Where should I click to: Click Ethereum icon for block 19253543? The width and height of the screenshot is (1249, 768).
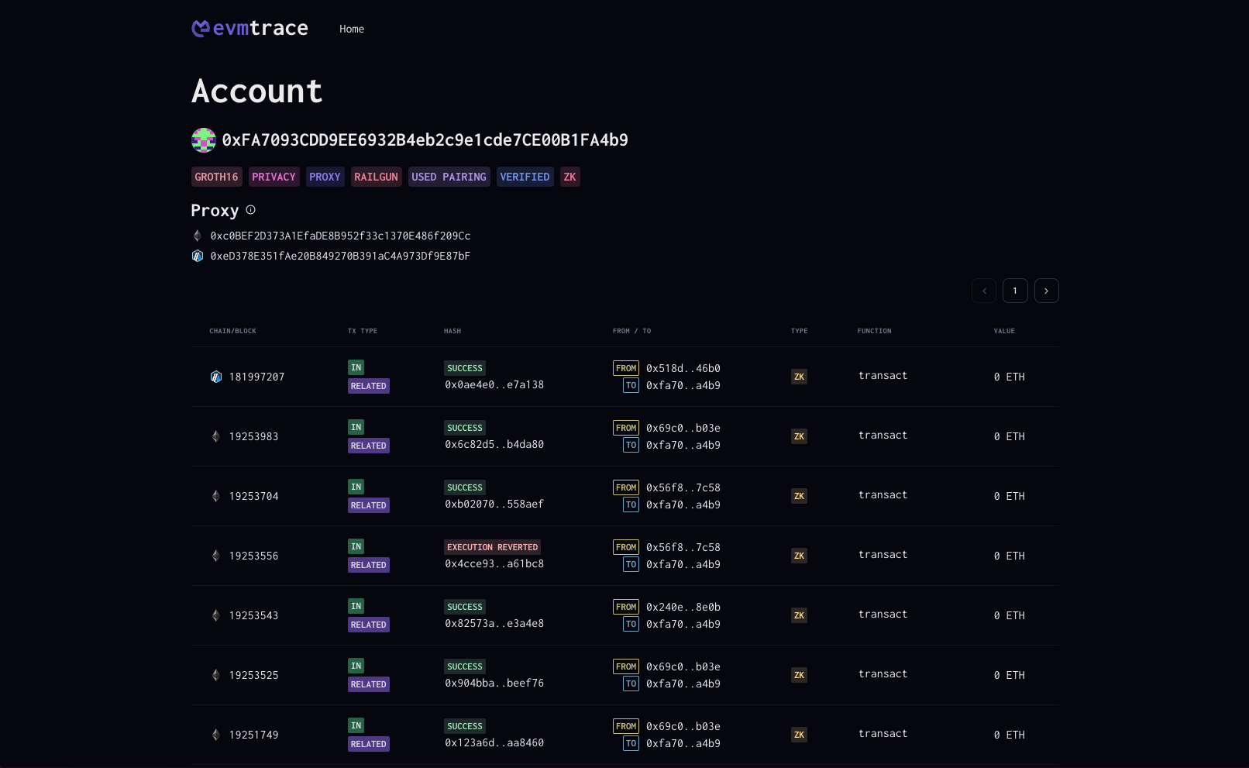(216, 615)
